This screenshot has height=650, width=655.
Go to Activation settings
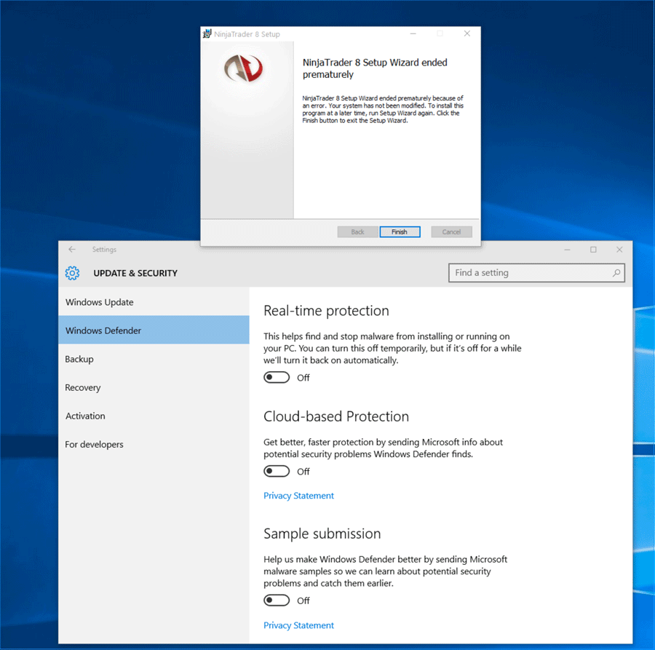click(154, 416)
